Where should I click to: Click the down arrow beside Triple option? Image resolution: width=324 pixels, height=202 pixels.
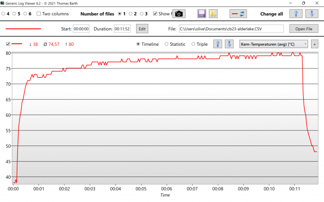tap(229, 44)
